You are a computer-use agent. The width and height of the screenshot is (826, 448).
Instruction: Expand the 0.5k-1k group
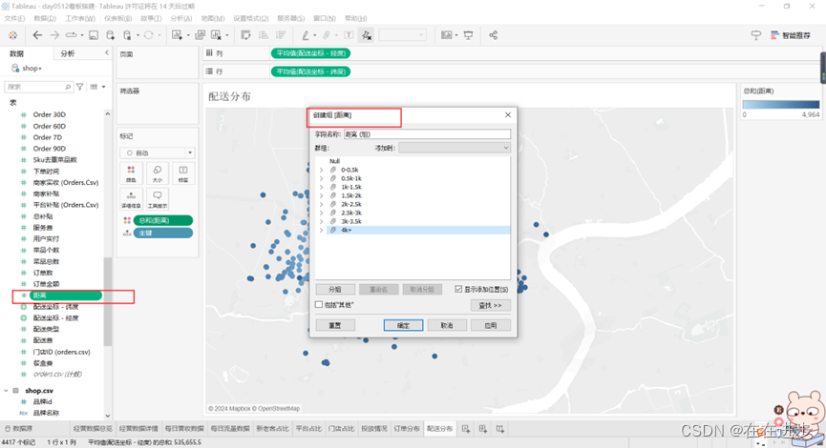coord(322,178)
